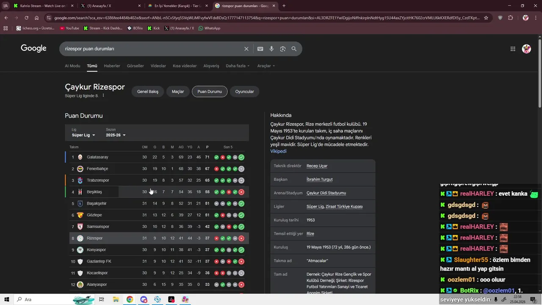Image resolution: width=542 pixels, height=305 pixels.
Task: Open the Genel Bakış pill
Action: coord(148,91)
